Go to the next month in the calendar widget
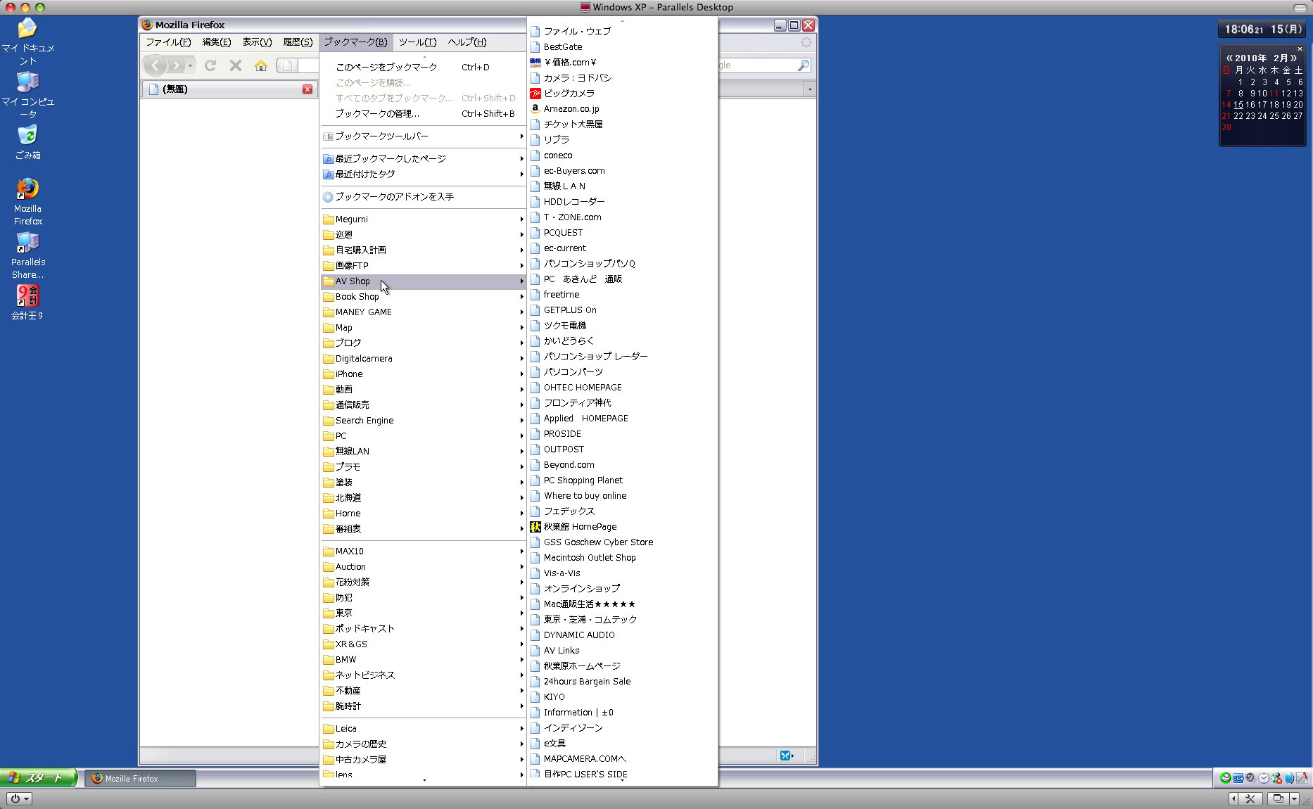Screen dimensions: 1313x809 1293,58
